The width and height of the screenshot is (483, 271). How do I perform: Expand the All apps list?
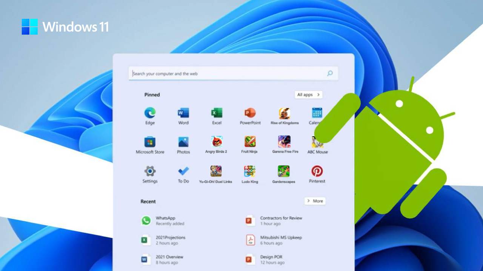point(308,95)
